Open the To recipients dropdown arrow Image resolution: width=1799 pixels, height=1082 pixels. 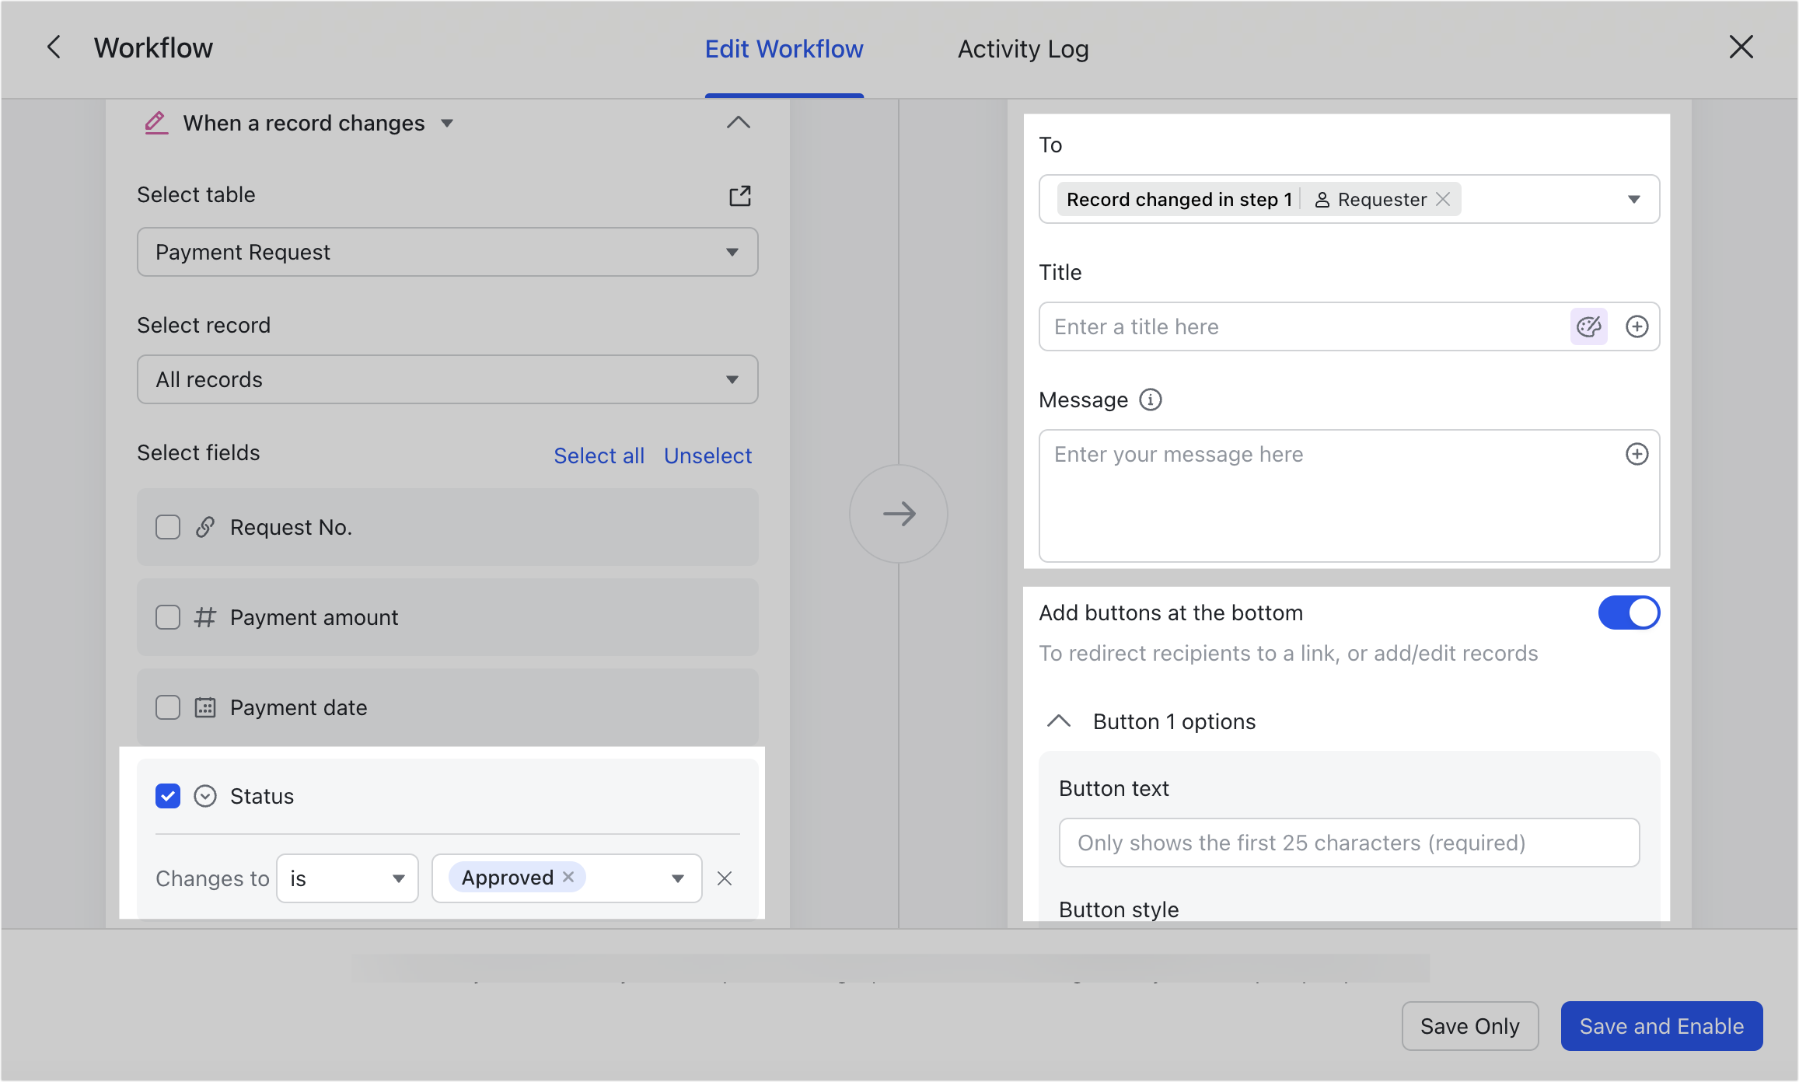(x=1634, y=199)
